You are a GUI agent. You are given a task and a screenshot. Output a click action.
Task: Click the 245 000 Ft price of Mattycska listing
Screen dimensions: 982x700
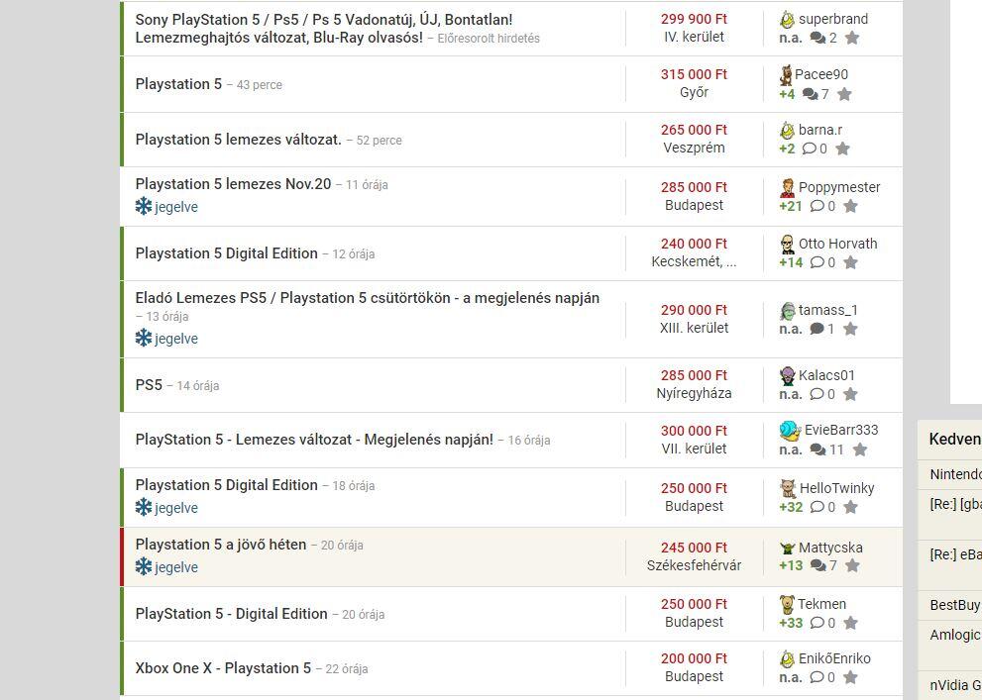click(694, 548)
